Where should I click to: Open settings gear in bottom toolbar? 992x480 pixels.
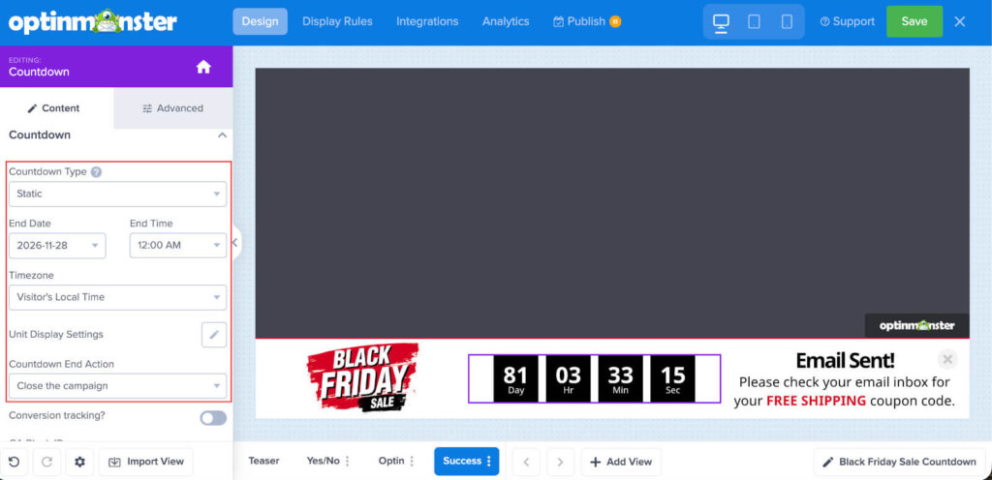[79, 462]
